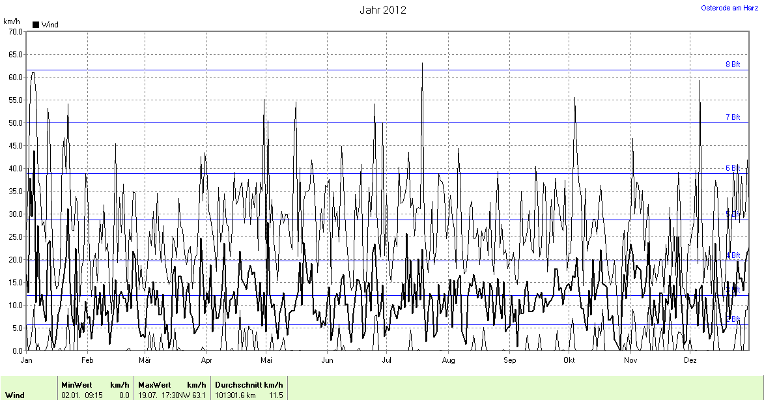Select the 8 Bft line label
The image size is (764, 400).
pos(733,64)
